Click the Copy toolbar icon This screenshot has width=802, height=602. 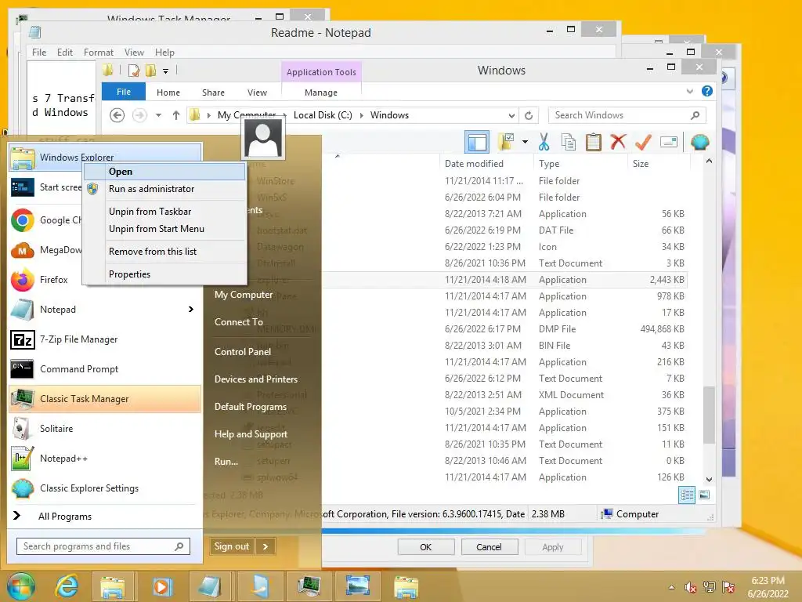pyautogui.click(x=569, y=142)
